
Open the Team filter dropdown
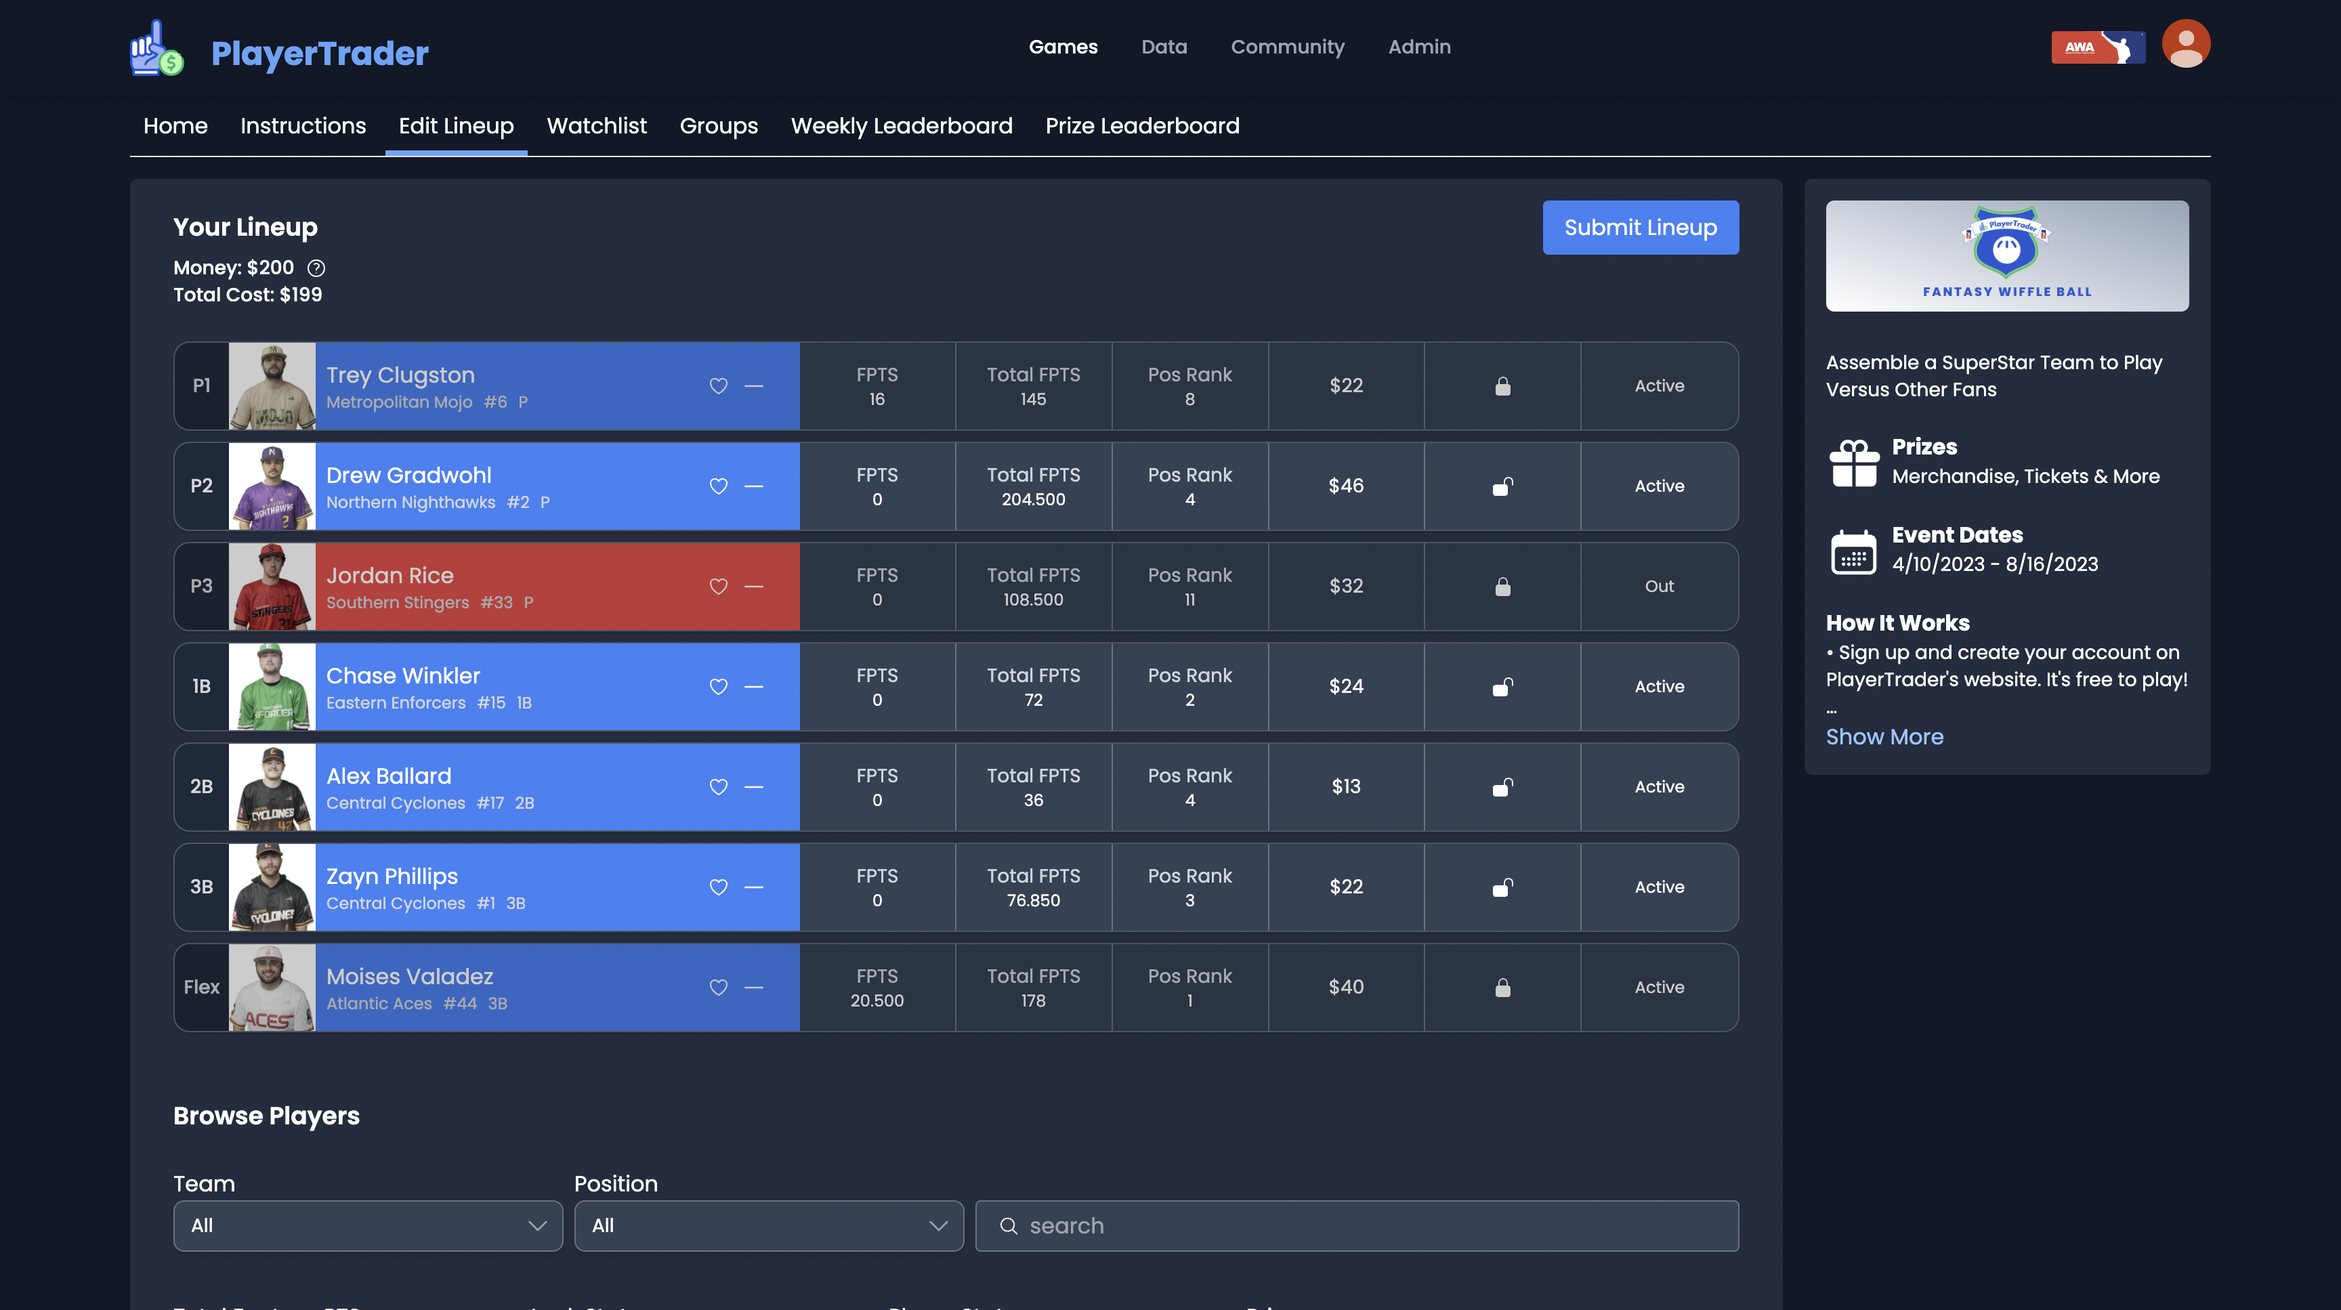pyautogui.click(x=368, y=1227)
